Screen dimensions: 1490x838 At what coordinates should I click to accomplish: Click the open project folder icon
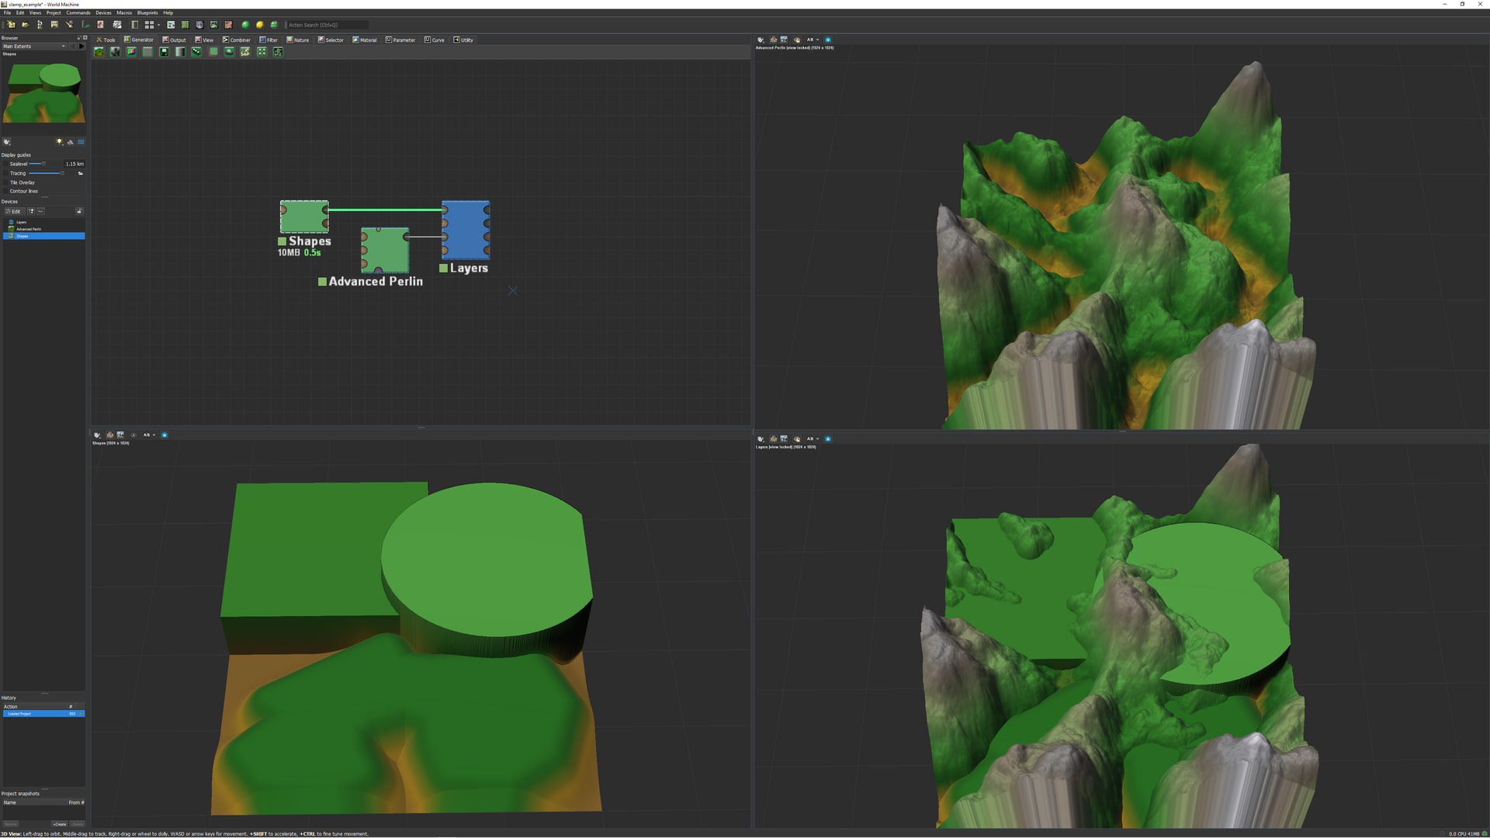(x=25, y=25)
